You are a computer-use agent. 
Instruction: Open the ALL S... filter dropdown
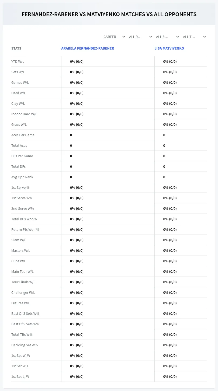167,37
